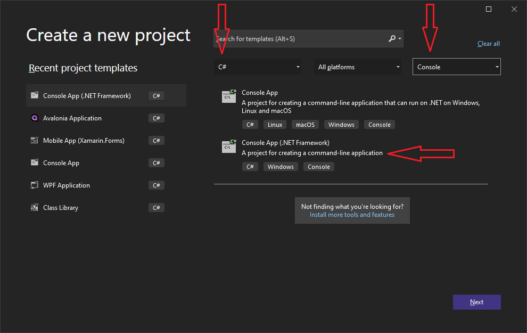Open Install more tools and features link
527x333 pixels.
point(352,215)
